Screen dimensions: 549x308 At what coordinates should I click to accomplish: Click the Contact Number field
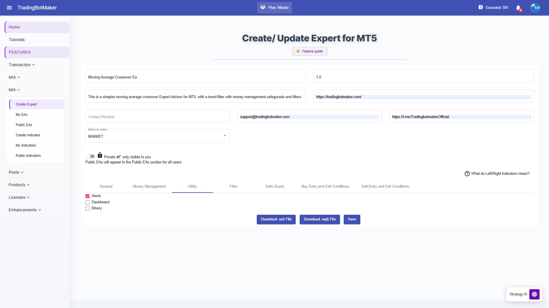[158, 116]
